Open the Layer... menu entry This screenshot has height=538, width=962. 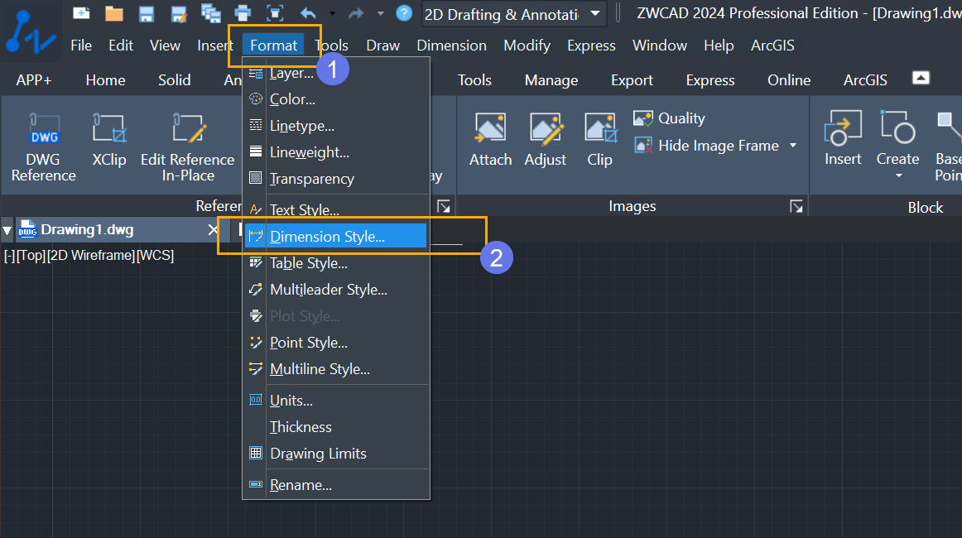pyautogui.click(x=336, y=73)
